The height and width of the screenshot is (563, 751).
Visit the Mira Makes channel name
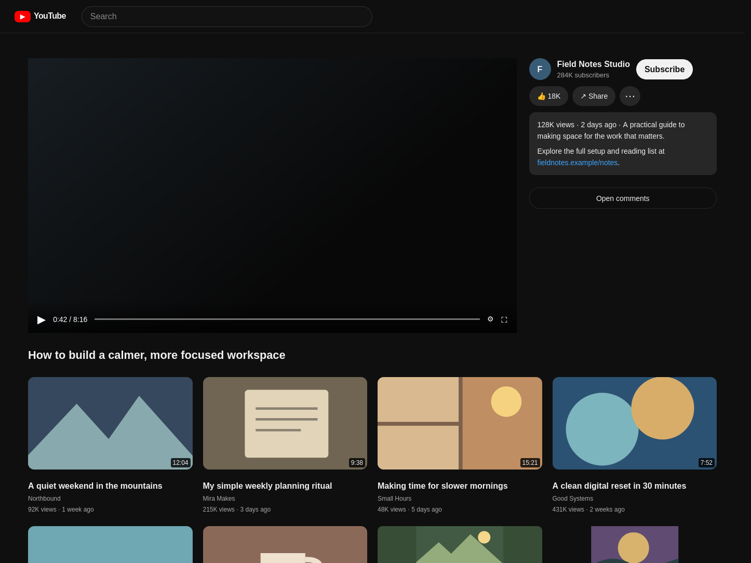coord(219,499)
